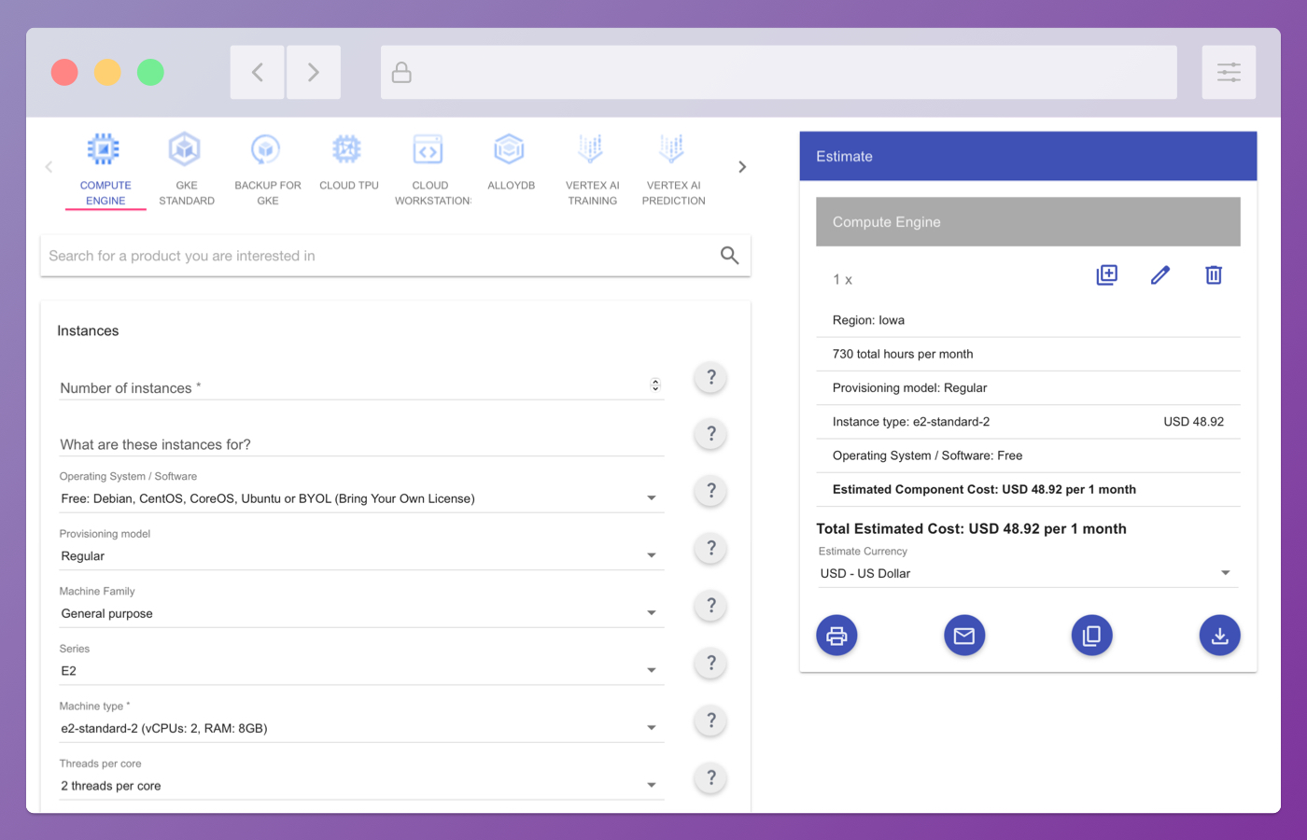1307x840 pixels.
Task: Open help for Series
Action: [x=711, y=664]
